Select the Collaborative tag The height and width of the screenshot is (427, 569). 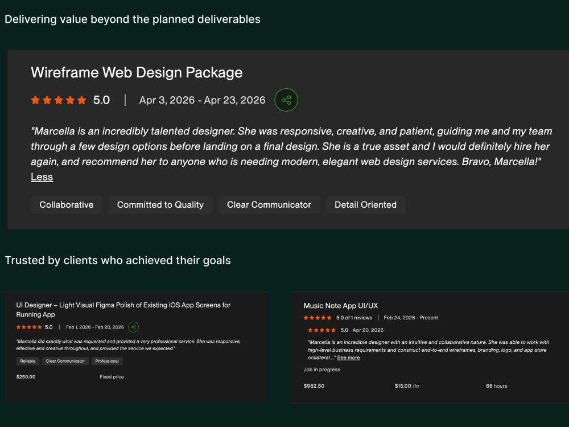click(67, 205)
